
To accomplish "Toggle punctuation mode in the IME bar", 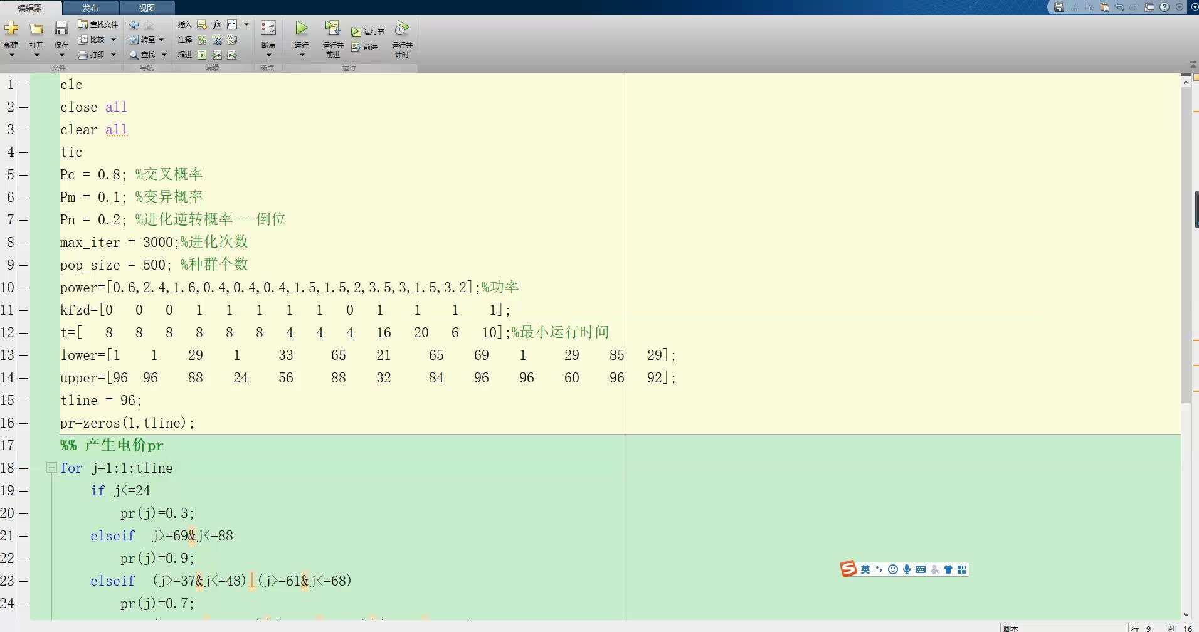I will [879, 569].
